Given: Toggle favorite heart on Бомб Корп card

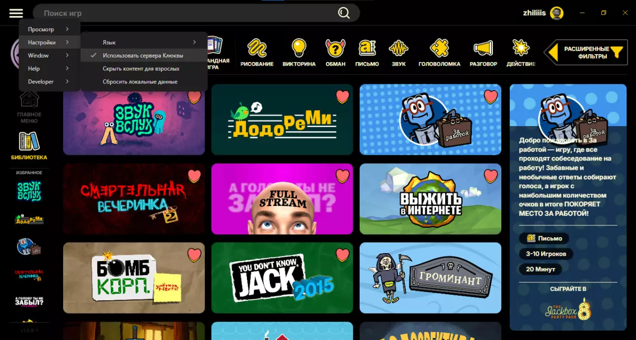Looking at the screenshot, I should click(194, 255).
